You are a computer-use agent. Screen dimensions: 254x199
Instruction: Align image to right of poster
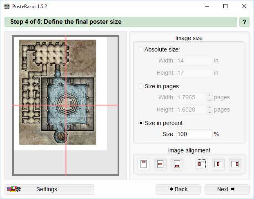coord(235,164)
